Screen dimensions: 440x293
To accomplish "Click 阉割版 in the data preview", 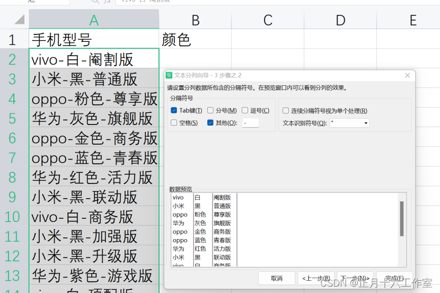I will click(222, 198).
